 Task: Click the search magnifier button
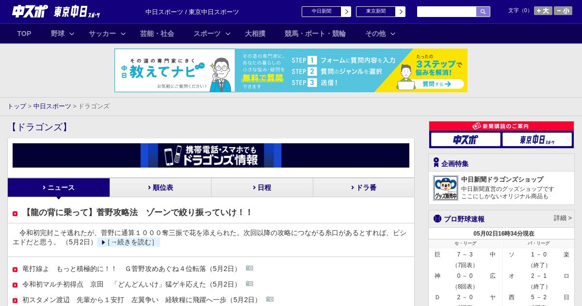coord(483,12)
